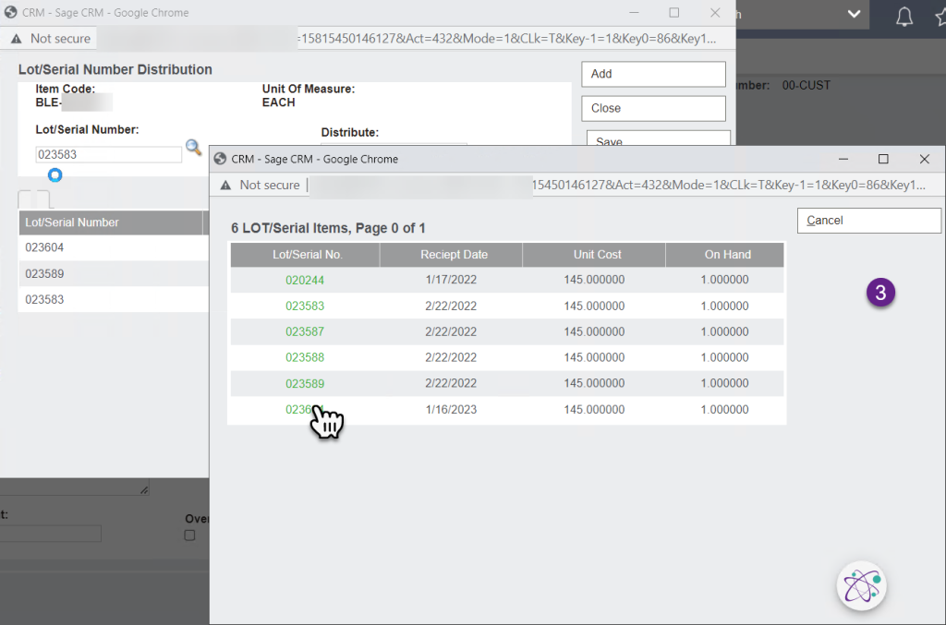Click the Not secure warning in the back window
The width and height of the screenshot is (946, 625).
click(x=52, y=39)
